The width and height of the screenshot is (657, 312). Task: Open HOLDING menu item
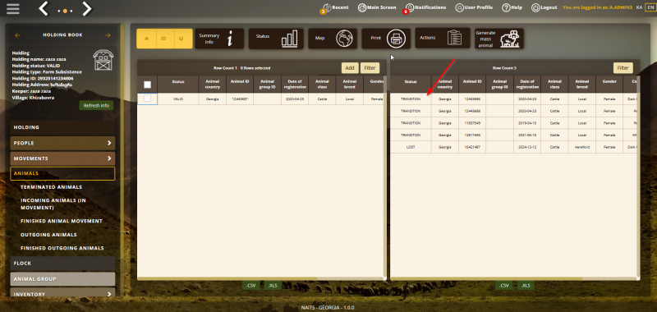62,127
